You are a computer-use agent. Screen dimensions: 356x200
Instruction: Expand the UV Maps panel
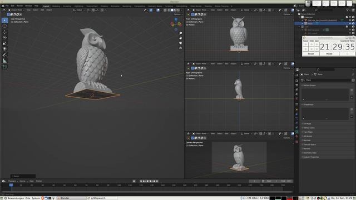(x=307, y=124)
